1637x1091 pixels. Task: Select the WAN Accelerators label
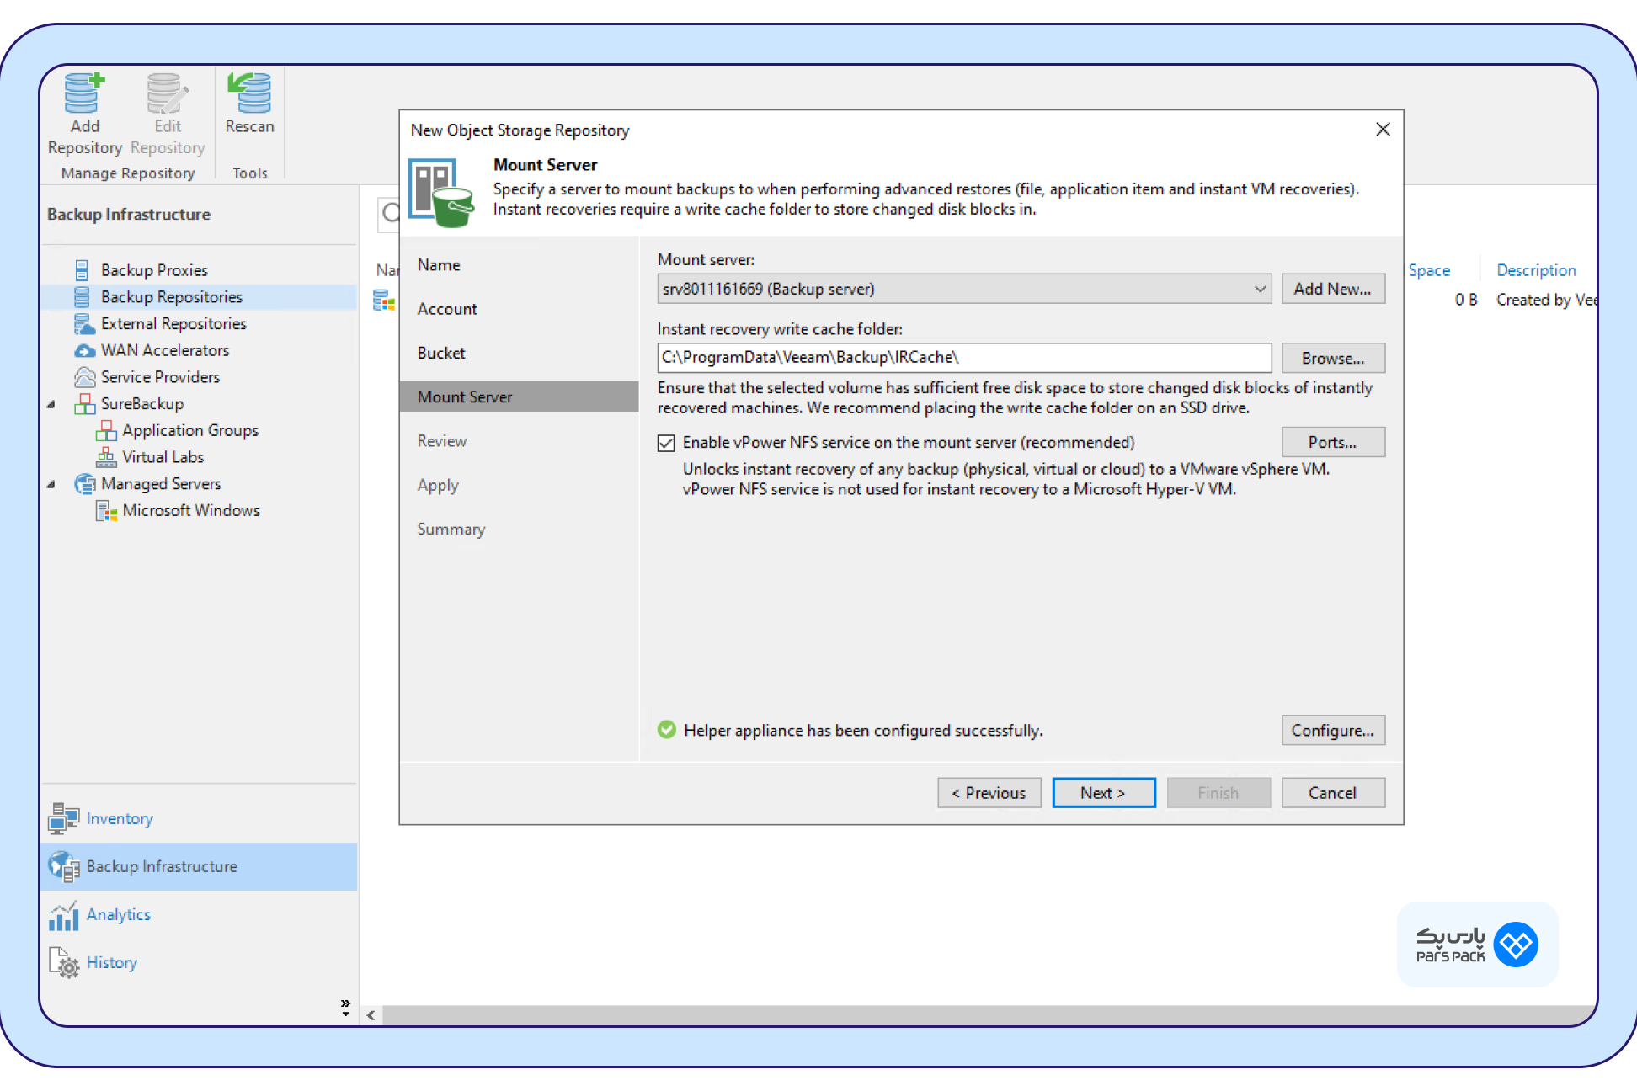click(165, 350)
